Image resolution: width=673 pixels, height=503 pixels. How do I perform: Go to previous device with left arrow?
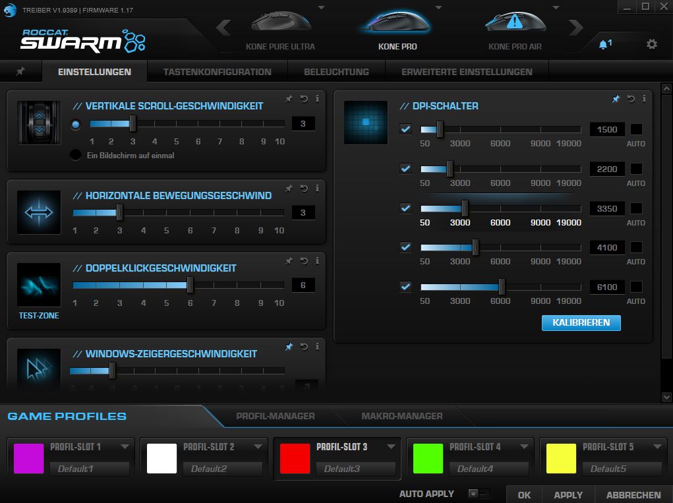(223, 28)
